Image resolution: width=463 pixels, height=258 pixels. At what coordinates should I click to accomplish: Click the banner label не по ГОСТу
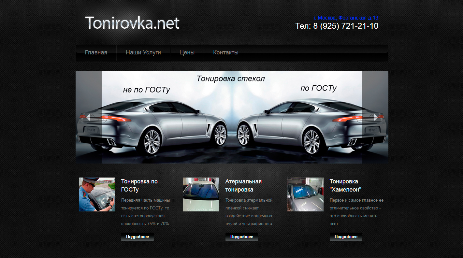[x=147, y=90]
